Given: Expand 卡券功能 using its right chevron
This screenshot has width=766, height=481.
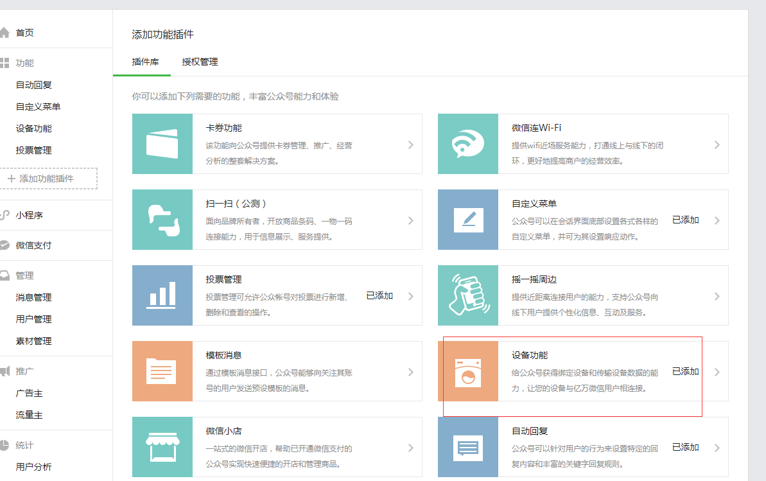Looking at the screenshot, I should [411, 144].
